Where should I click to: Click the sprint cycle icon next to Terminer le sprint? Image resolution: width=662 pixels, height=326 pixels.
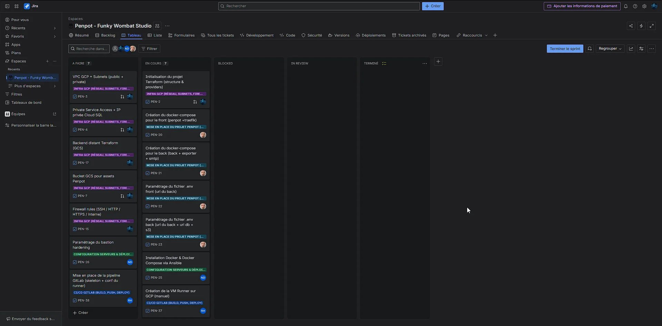click(x=590, y=48)
